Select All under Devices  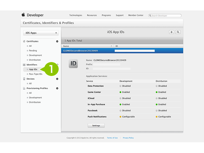point(30,84)
